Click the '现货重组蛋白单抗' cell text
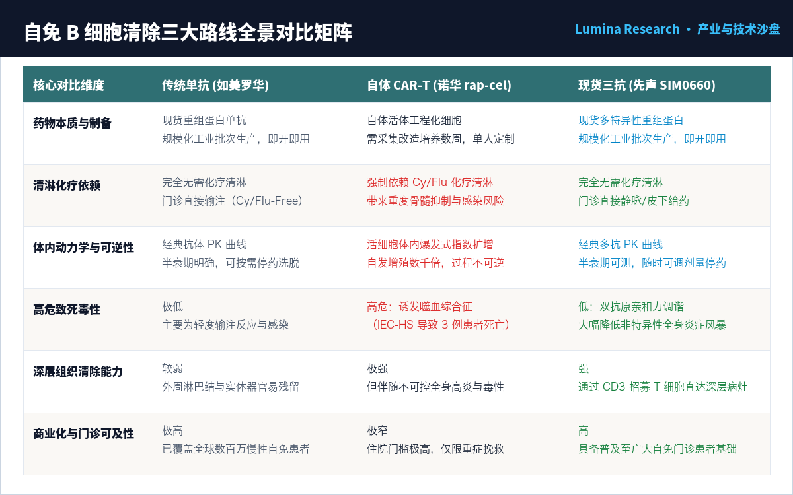Screen dimensions: 793x495 (204, 120)
